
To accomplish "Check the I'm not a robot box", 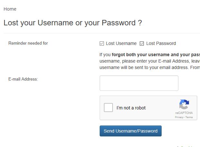I will 108,108.
